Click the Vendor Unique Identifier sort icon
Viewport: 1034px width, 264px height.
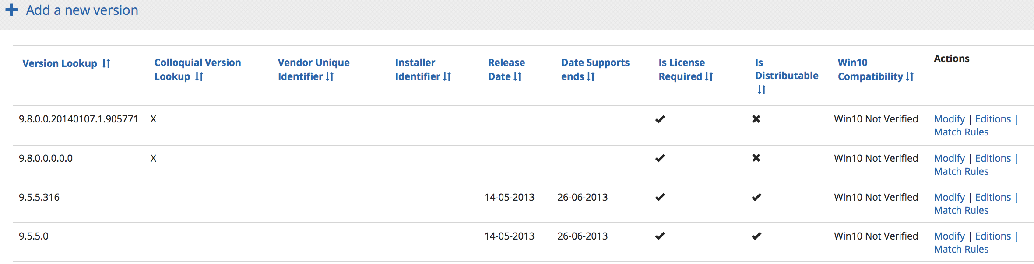[x=330, y=77]
